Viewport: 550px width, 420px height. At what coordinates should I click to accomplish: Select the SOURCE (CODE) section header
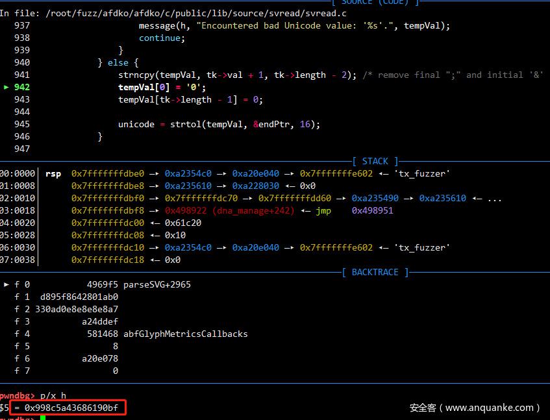click(x=374, y=3)
